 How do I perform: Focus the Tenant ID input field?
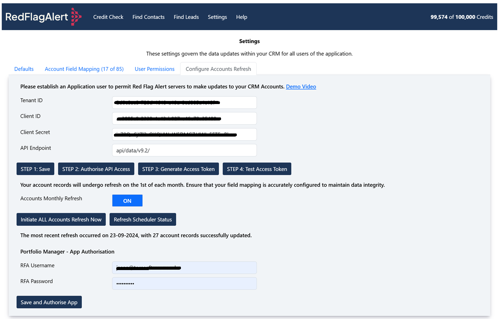(x=184, y=103)
